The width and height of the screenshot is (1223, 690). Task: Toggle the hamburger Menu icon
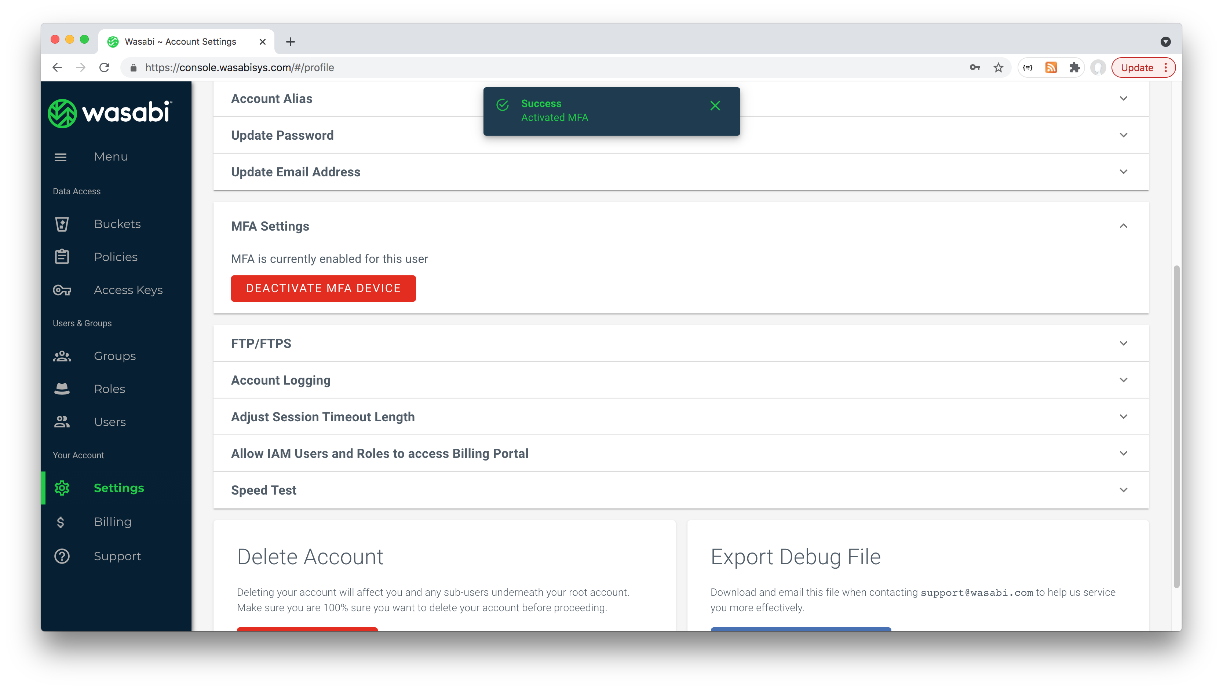(60, 157)
